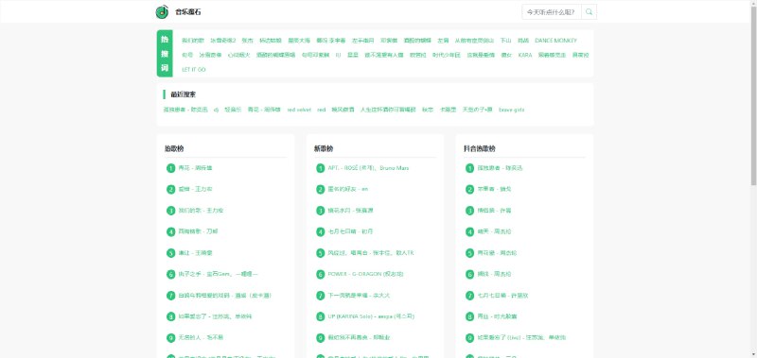This screenshot has height=358, width=757.
Task: Click recent search 'brave girls'
Action: pos(512,110)
